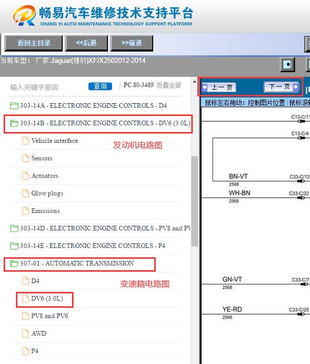310x364 pixels.
Task: Click left arrow icon on 上一页
Action: [205, 88]
